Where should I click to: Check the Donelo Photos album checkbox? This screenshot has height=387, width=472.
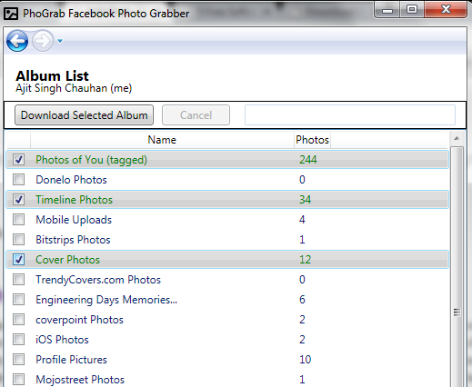point(18,179)
